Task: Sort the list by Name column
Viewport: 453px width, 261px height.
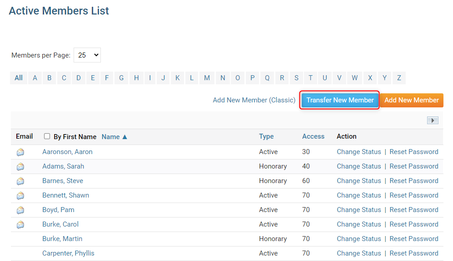Action: pyautogui.click(x=114, y=136)
